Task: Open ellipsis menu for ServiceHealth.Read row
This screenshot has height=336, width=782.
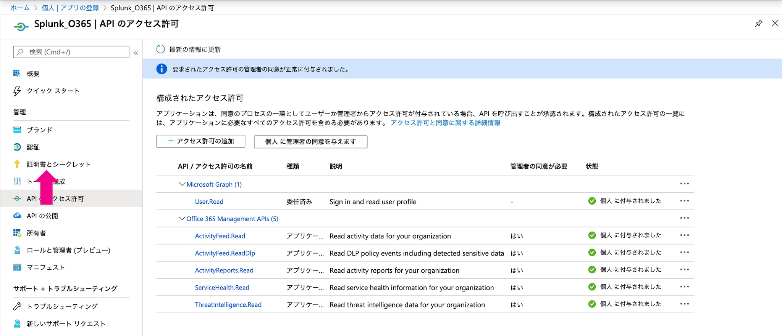Action: click(684, 286)
